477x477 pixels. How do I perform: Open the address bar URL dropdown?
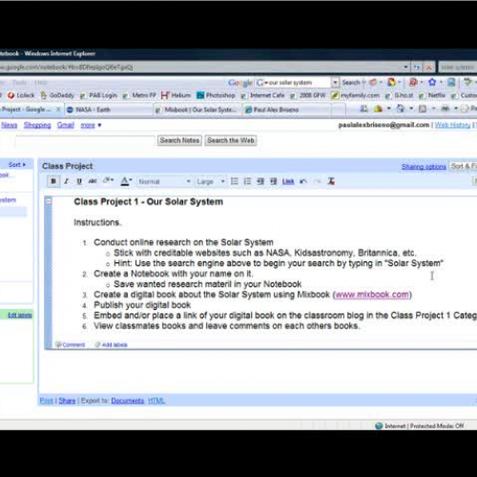tap(405, 67)
